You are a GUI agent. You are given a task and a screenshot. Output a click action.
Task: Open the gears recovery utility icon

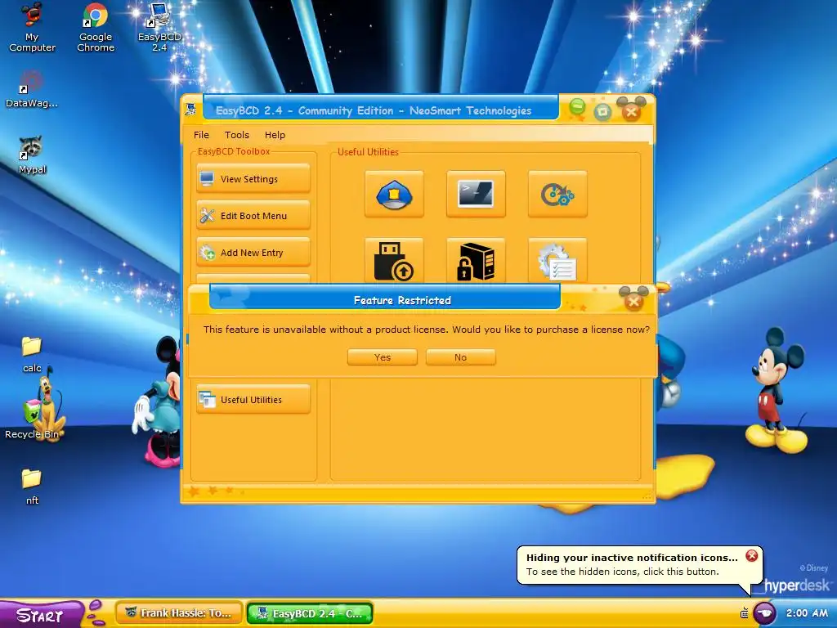[x=557, y=194]
